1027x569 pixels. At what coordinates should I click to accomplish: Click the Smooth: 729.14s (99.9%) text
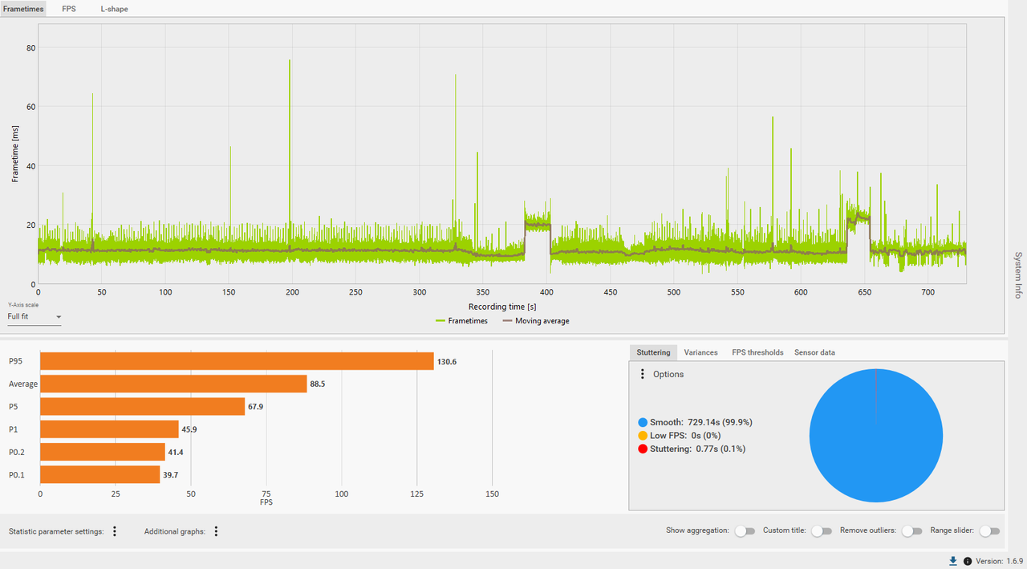tap(702, 422)
